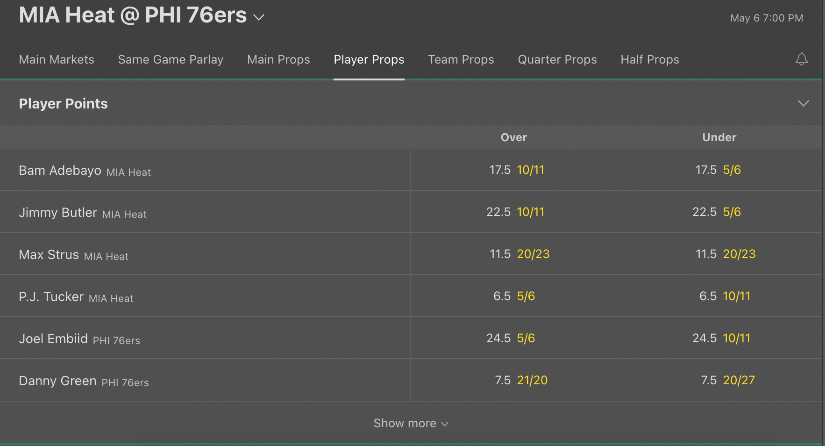Open the notifications bell icon

(802, 59)
